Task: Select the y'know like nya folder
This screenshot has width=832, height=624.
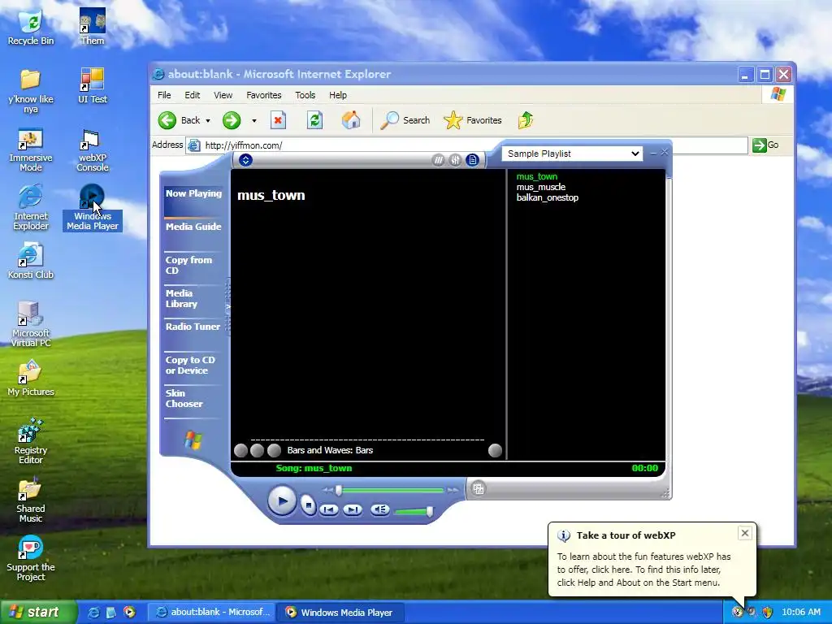Action: point(30,91)
